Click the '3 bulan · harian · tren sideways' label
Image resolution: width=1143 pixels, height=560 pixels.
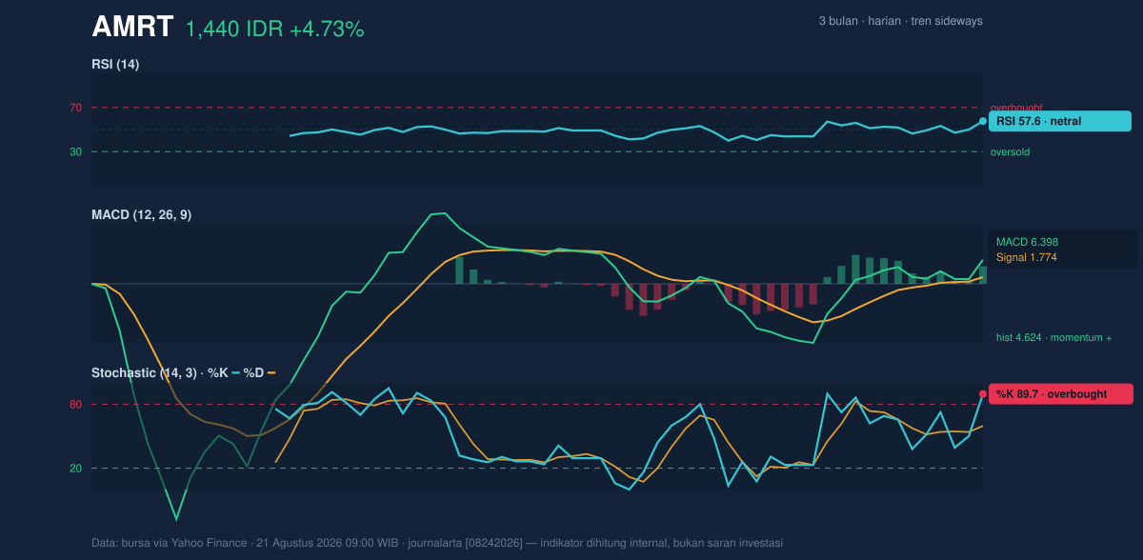900,21
